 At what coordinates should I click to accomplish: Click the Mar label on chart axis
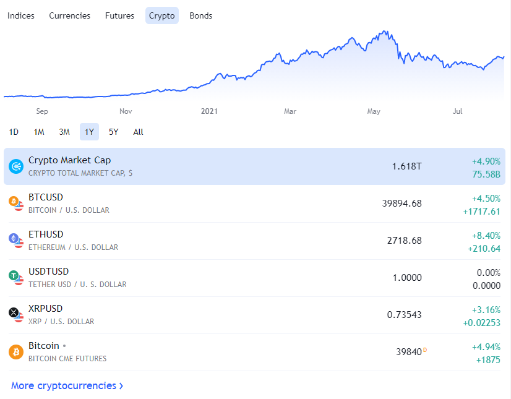tap(290, 111)
